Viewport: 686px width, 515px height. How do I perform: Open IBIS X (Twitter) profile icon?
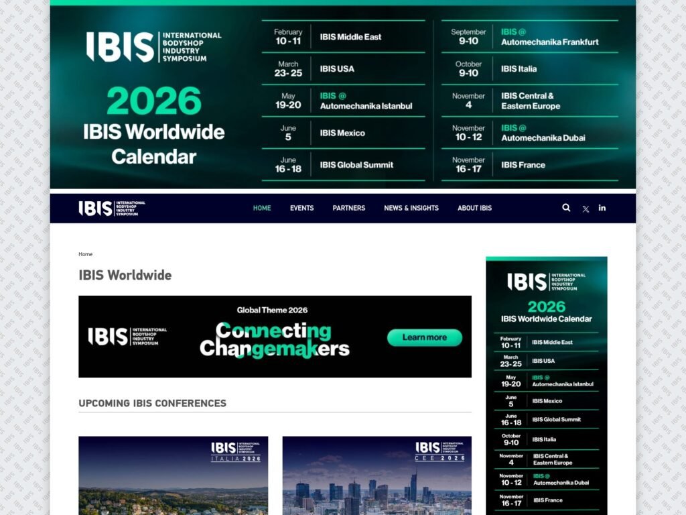pos(586,209)
